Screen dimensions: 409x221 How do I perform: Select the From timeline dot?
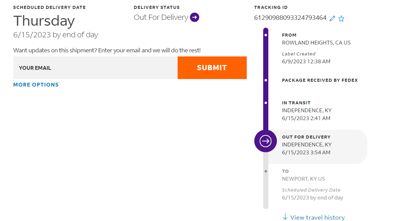266,35
